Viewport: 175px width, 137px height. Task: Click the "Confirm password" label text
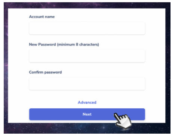[x=45, y=72]
